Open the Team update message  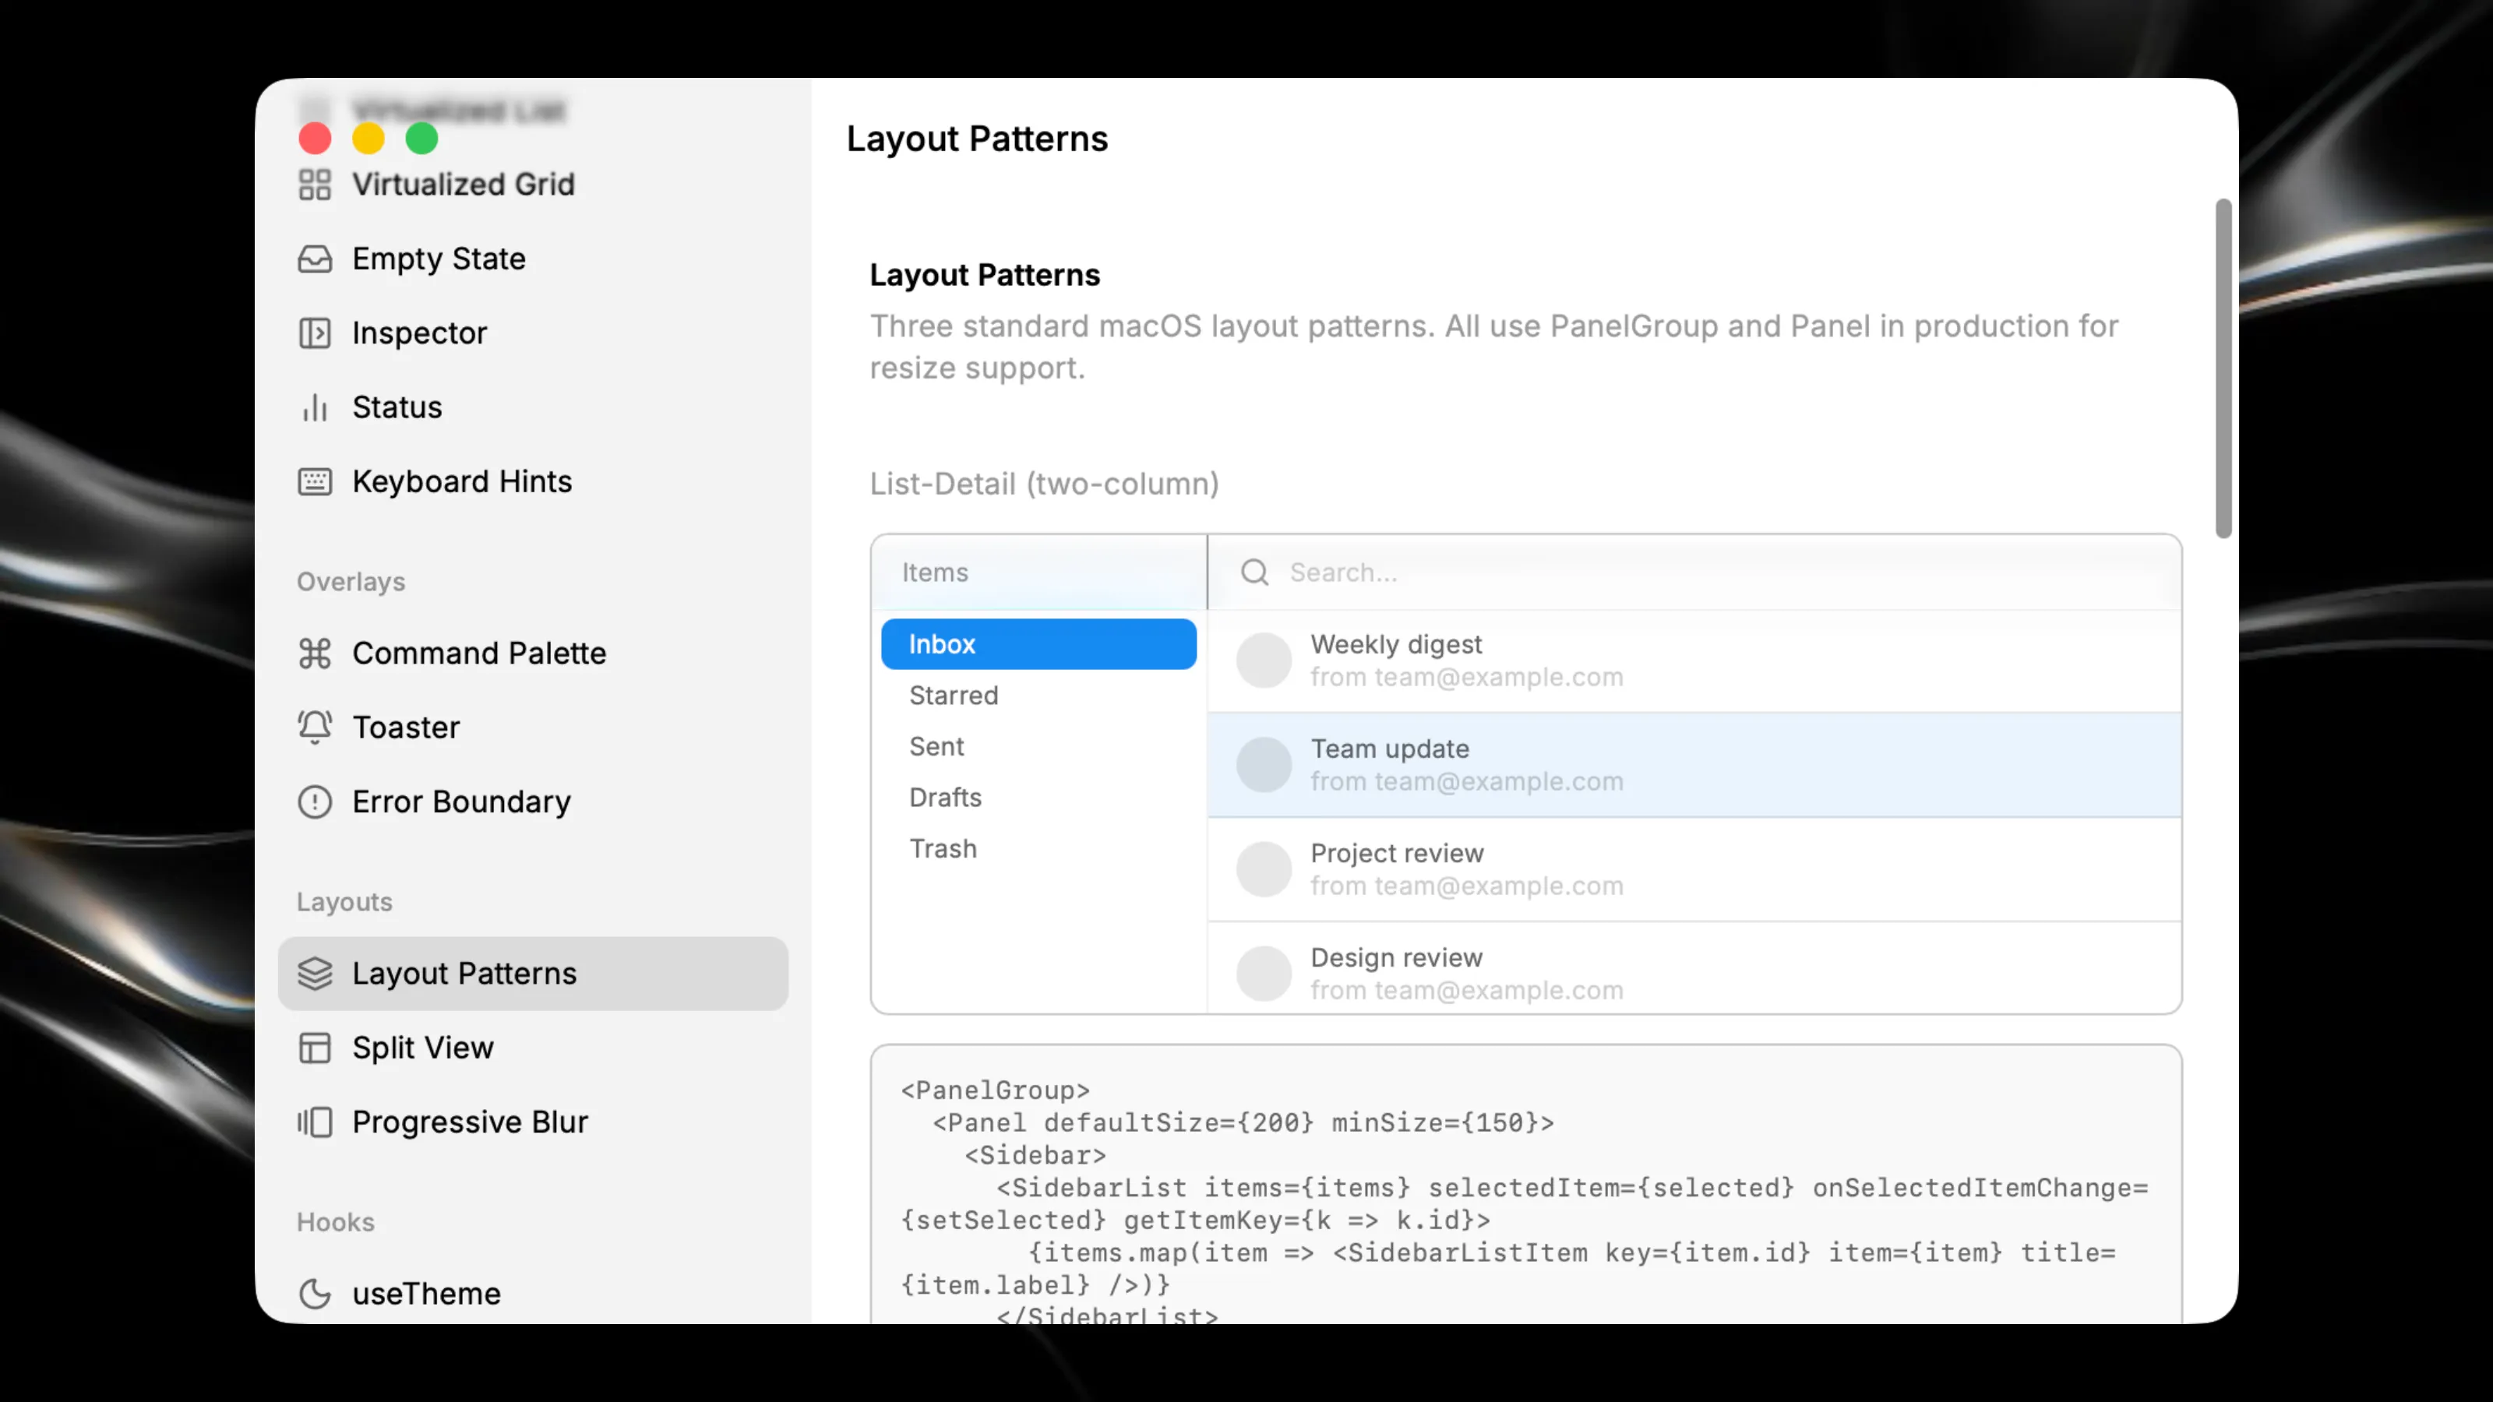point(1694,766)
